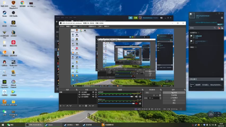Click the OBS Settings button in controls
Image resolution: width=226 pixels, height=127 pixels.
tap(174, 100)
